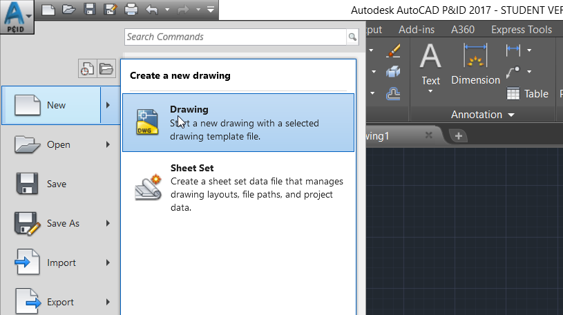Open the Text tool dropdown arrow
Image resolution: width=563 pixels, height=315 pixels.
tap(430, 92)
